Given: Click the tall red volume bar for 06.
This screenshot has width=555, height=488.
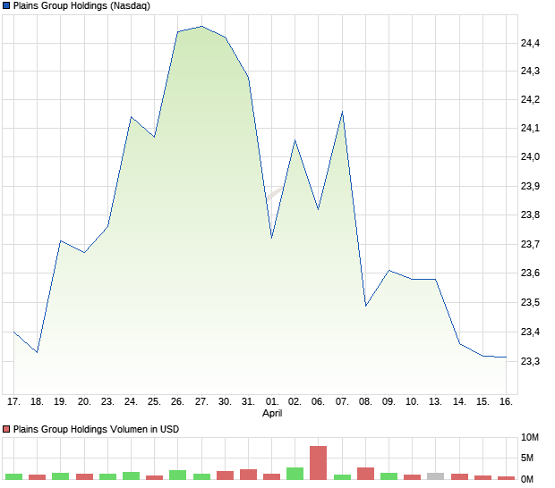Looking at the screenshot, I should pos(318,463).
